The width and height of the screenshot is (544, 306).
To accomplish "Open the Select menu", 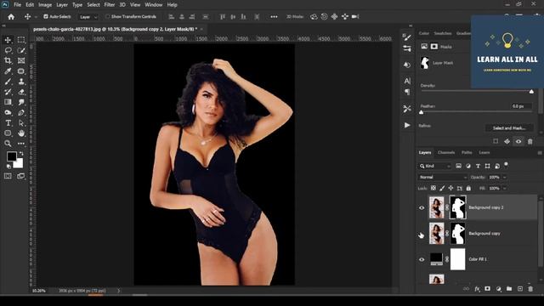I will point(93,5).
